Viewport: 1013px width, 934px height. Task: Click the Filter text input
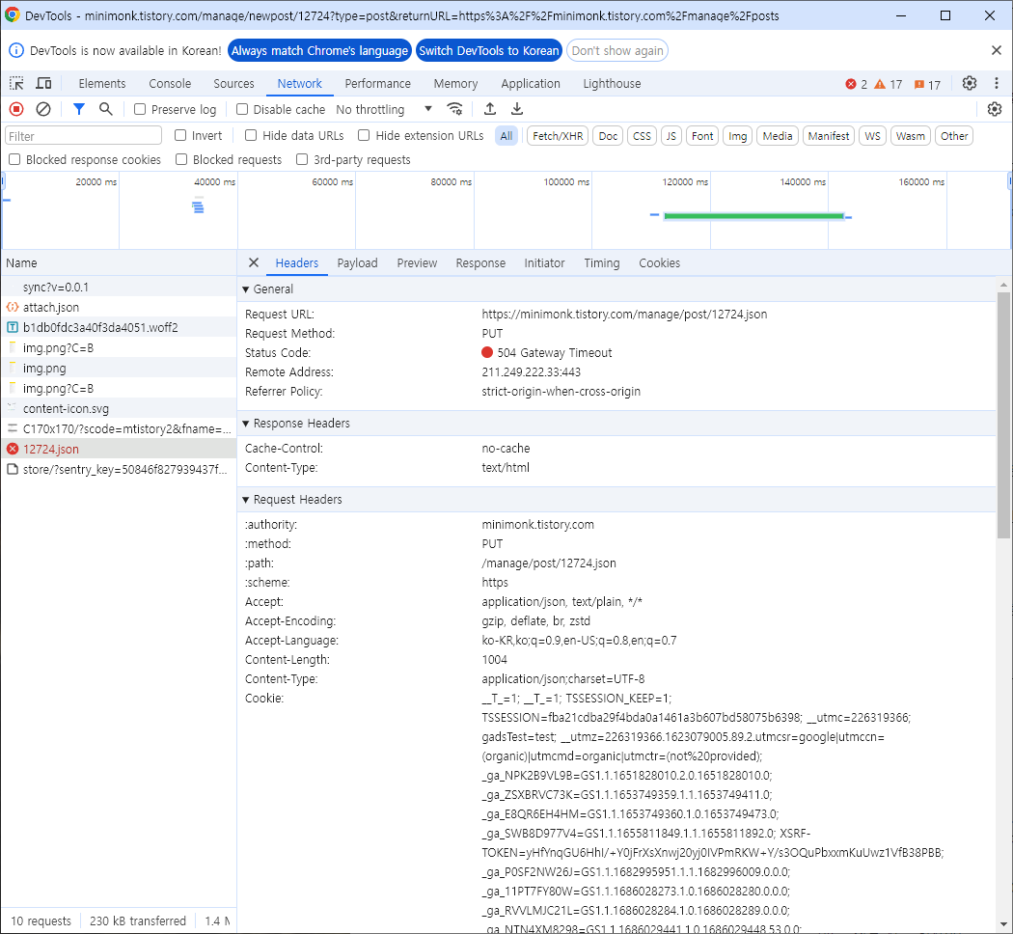tap(83, 136)
